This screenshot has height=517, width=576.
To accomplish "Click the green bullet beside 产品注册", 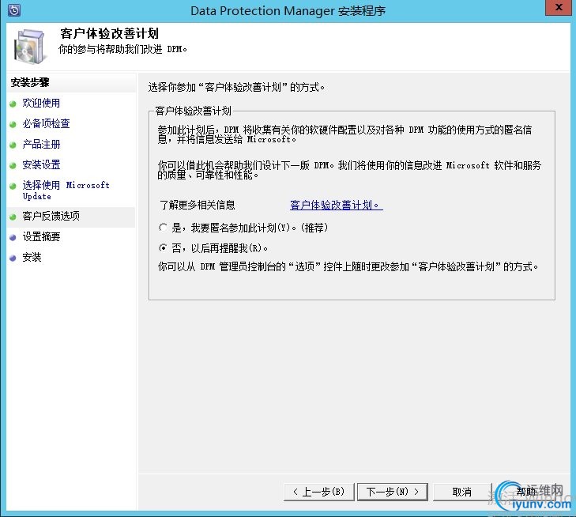I will [x=13, y=145].
